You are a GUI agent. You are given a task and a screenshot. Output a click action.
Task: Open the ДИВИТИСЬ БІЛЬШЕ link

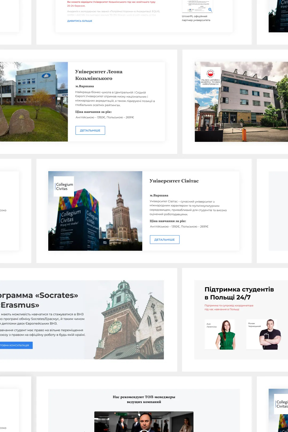coord(80,21)
